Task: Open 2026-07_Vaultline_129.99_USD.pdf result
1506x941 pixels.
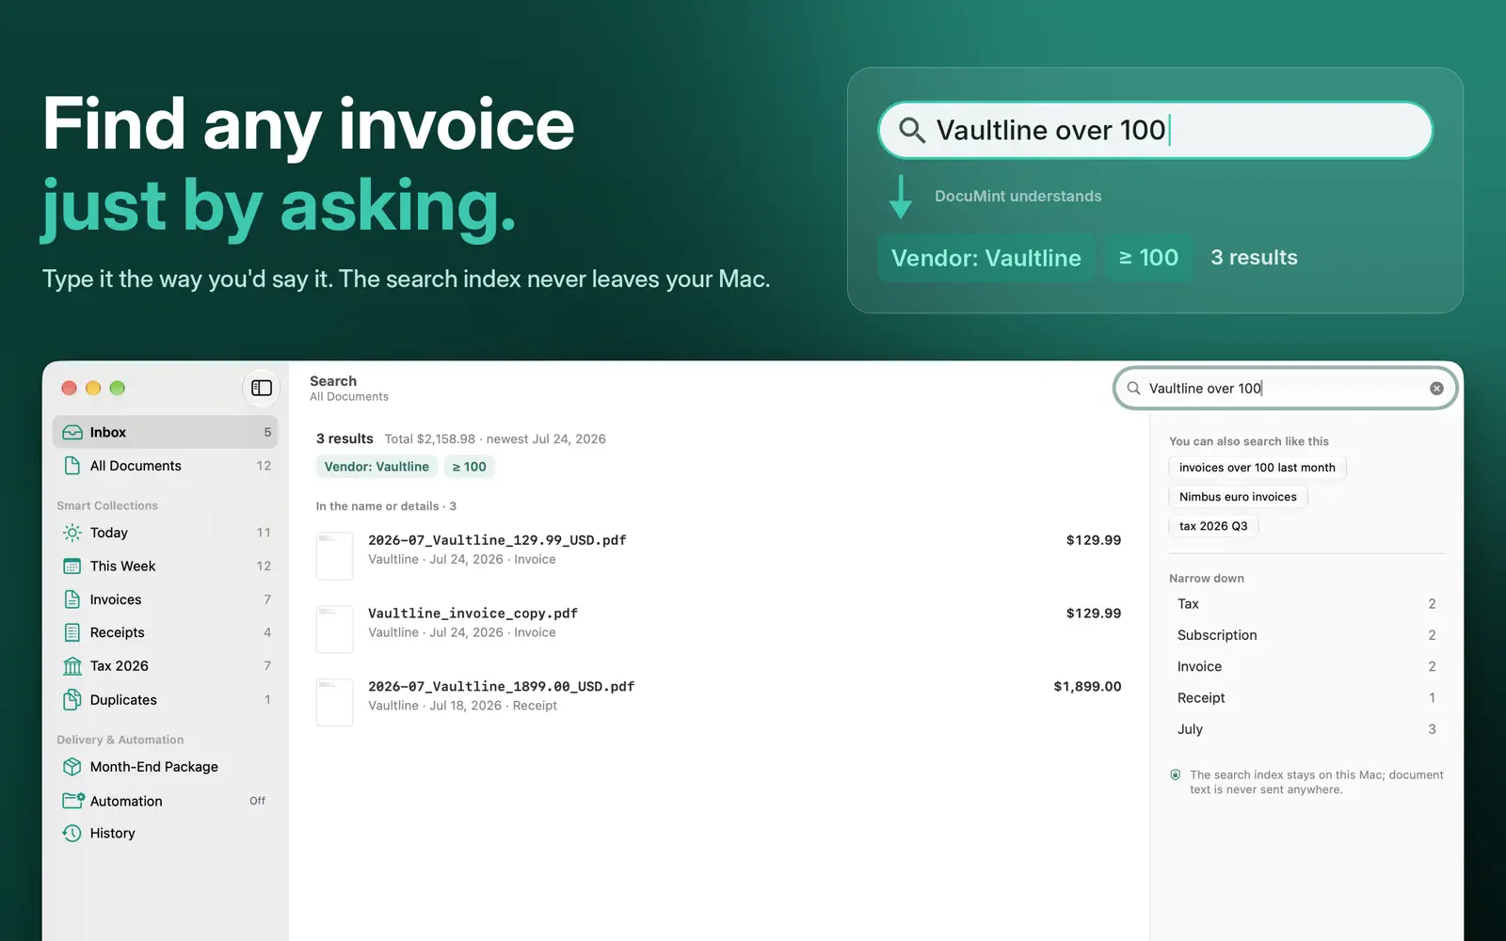Action: click(x=718, y=554)
